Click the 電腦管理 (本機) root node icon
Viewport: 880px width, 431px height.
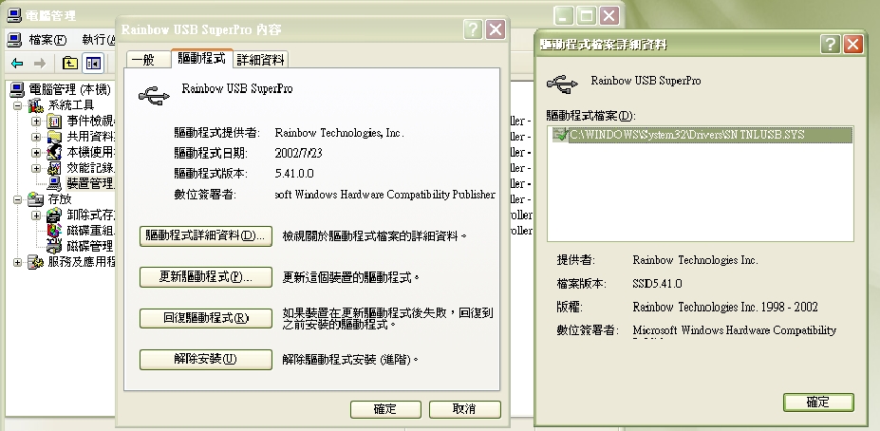(x=17, y=89)
